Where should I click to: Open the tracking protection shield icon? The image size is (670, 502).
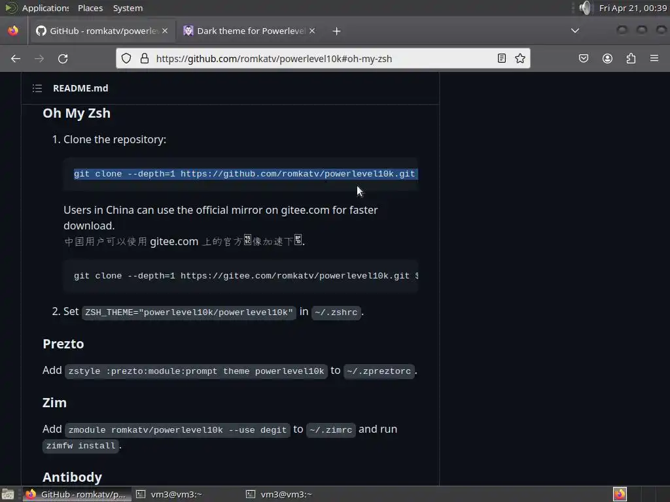click(x=126, y=58)
